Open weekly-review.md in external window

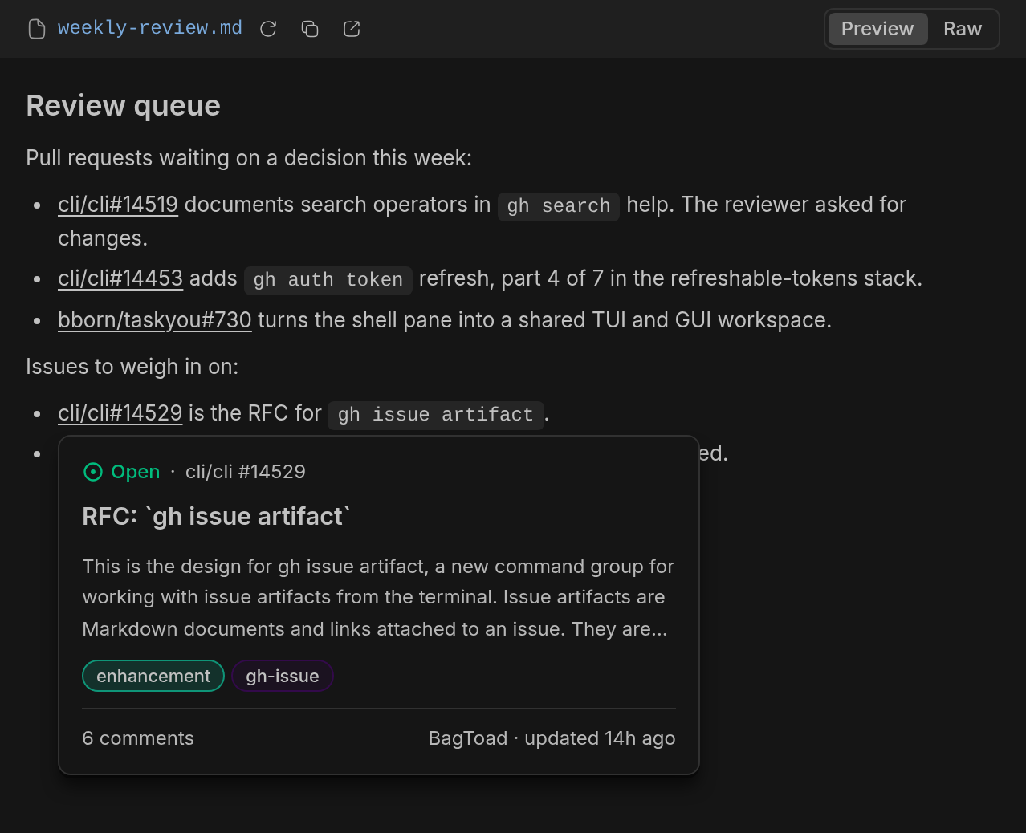(x=352, y=29)
